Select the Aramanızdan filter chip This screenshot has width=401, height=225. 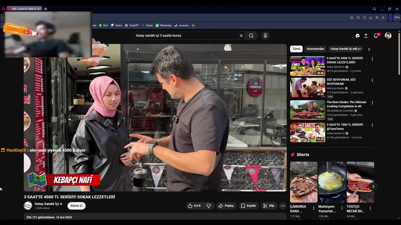pyautogui.click(x=315, y=49)
